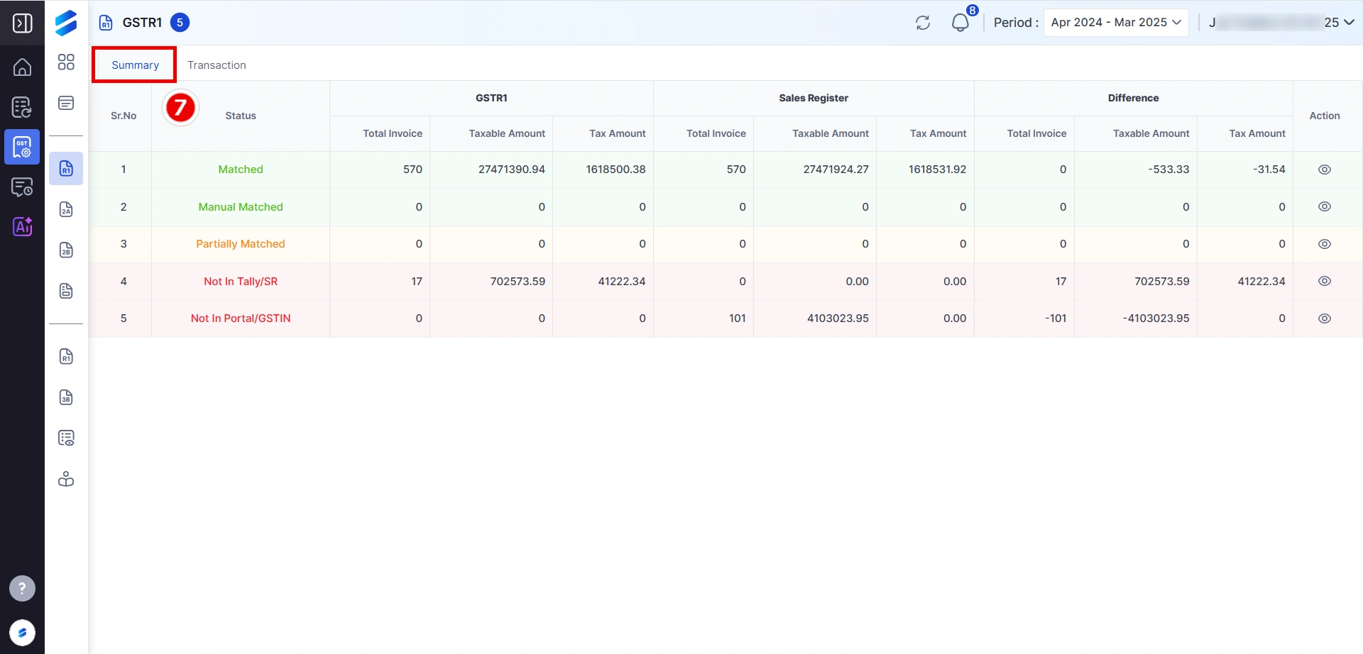
Task: Click the Action column header
Action: click(1325, 116)
